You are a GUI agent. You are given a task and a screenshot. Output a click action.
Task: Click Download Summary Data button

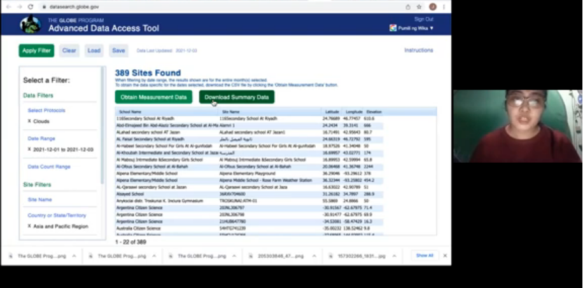point(237,97)
